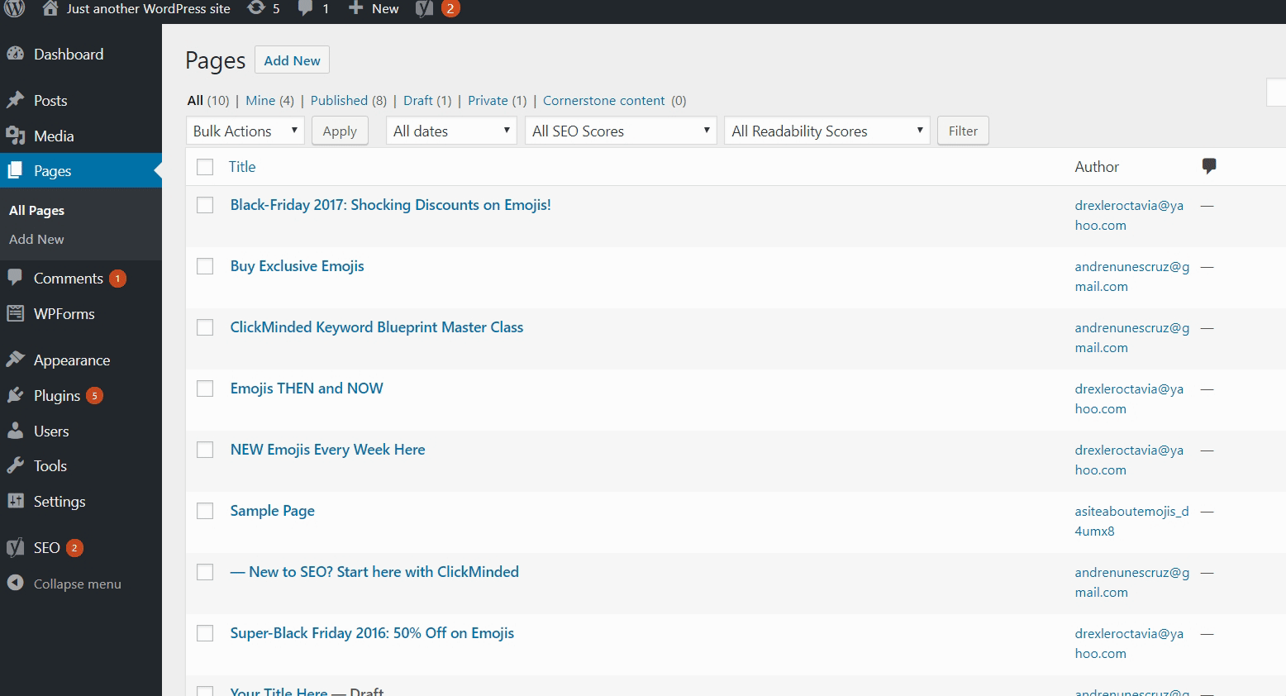Sort the pages by Title column
This screenshot has width=1286, height=696.
tap(242, 167)
